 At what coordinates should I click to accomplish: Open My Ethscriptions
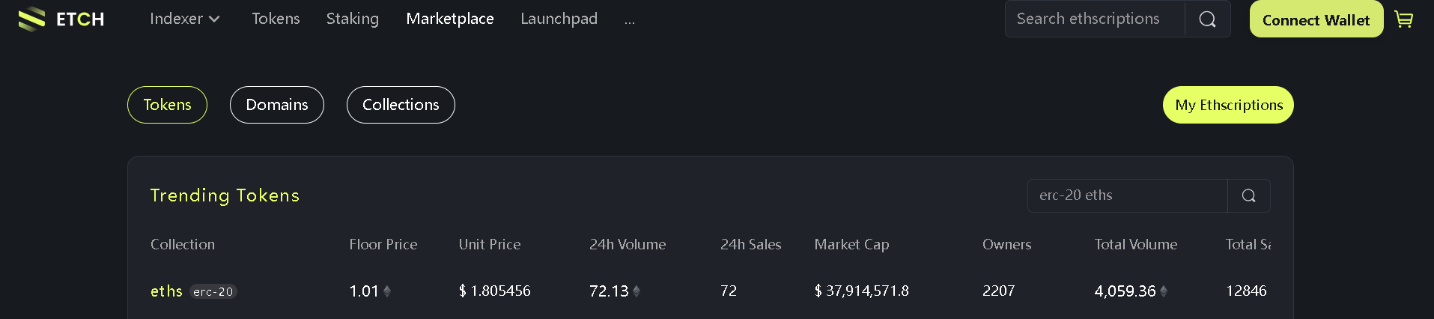point(1228,105)
